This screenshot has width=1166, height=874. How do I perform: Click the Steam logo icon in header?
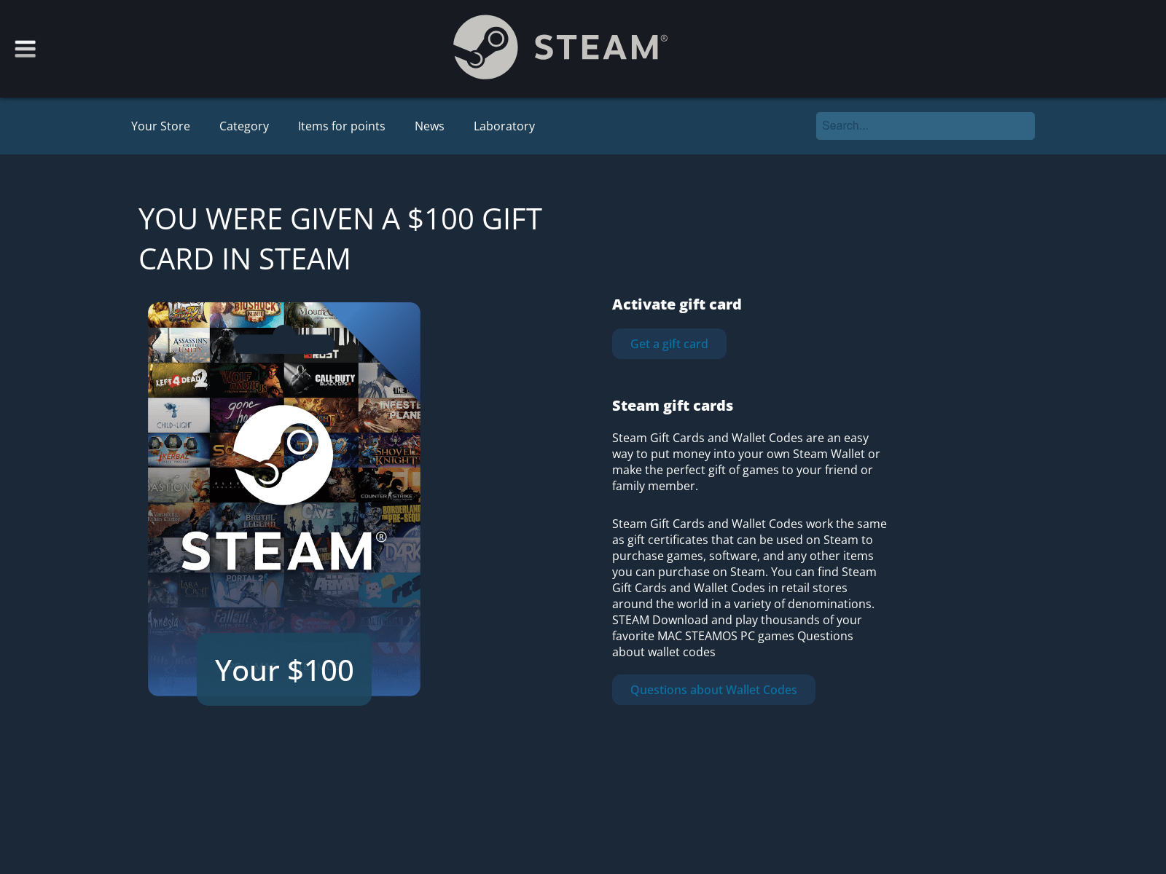tap(485, 47)
